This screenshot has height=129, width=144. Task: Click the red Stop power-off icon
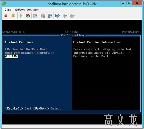pyautogui.click(x=6, y=16)
